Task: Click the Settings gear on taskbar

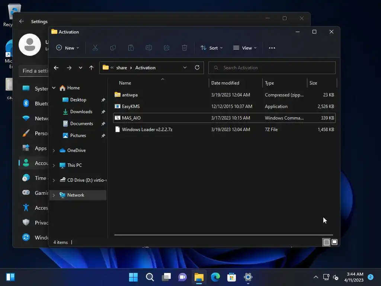Action: tap(248, 277)
